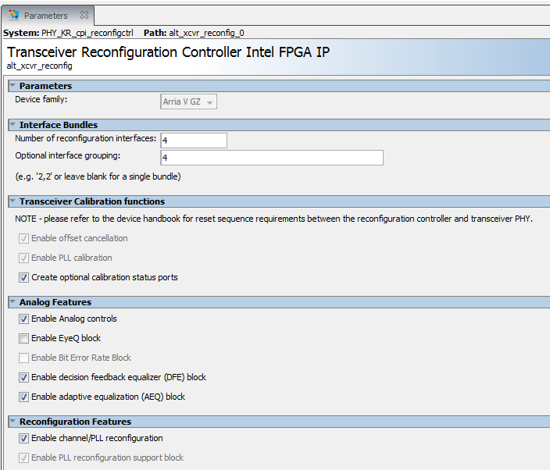Viewport: 550px width, 470px height.
Task: Collapse the Analog Features section
Action: [x=12, y=301]
